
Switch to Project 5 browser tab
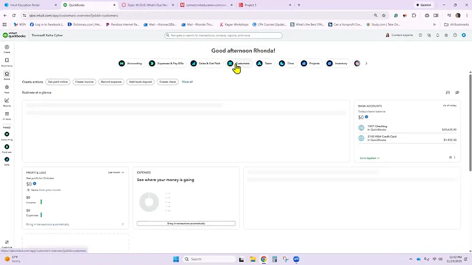pos(265,5)
